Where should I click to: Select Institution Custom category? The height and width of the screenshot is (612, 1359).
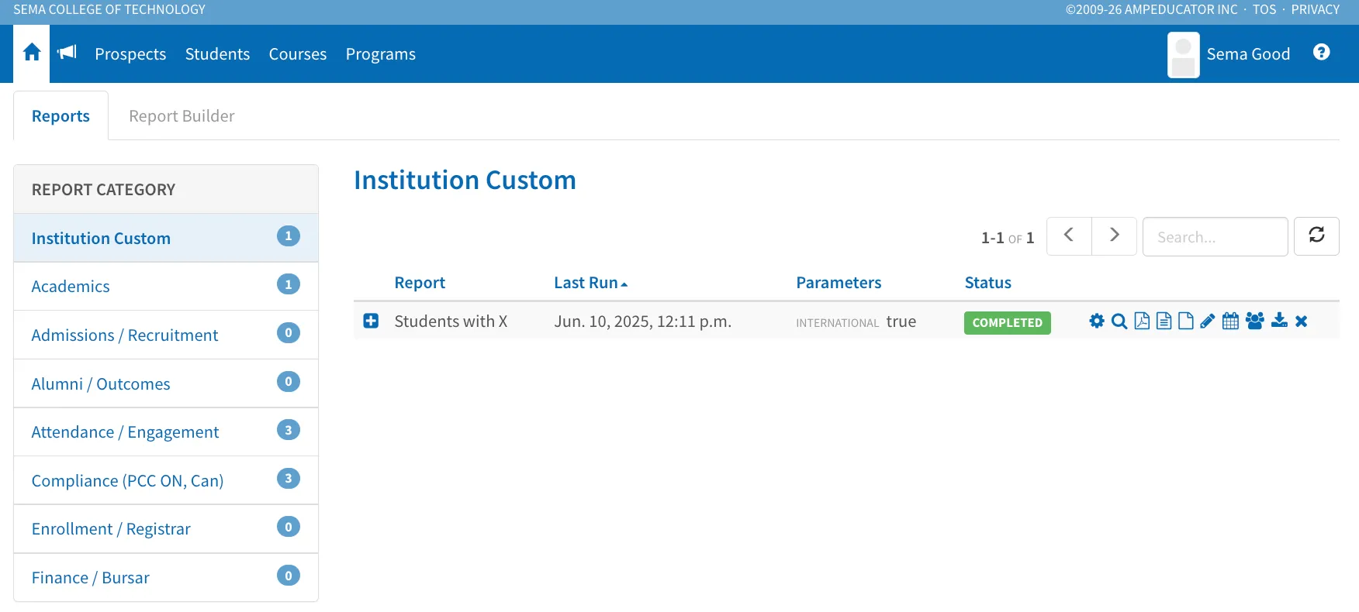tap(166, 238)
